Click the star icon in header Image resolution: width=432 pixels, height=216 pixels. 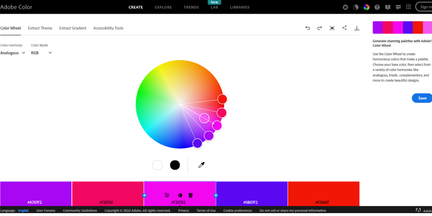[x=345, y=7]
